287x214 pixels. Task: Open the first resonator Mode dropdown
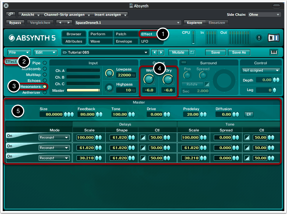tap(54, 138)
